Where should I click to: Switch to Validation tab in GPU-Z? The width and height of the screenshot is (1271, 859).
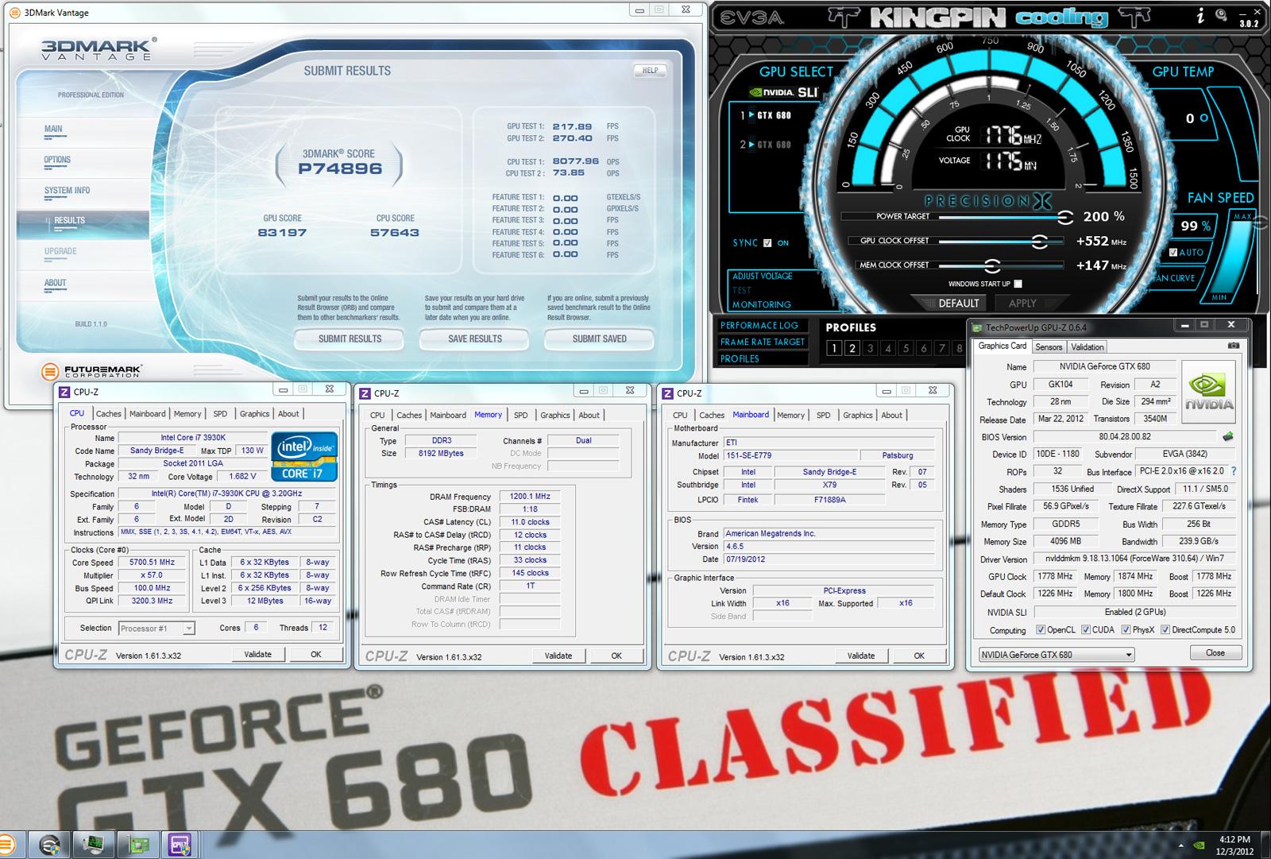pyautogui.click(x=1087, y=347)
